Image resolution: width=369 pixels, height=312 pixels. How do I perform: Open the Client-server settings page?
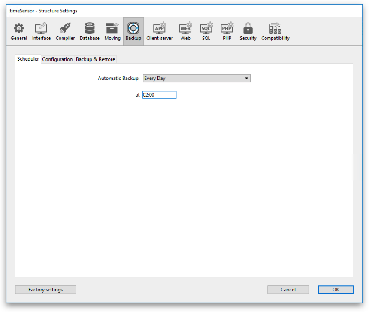(159, 31)
